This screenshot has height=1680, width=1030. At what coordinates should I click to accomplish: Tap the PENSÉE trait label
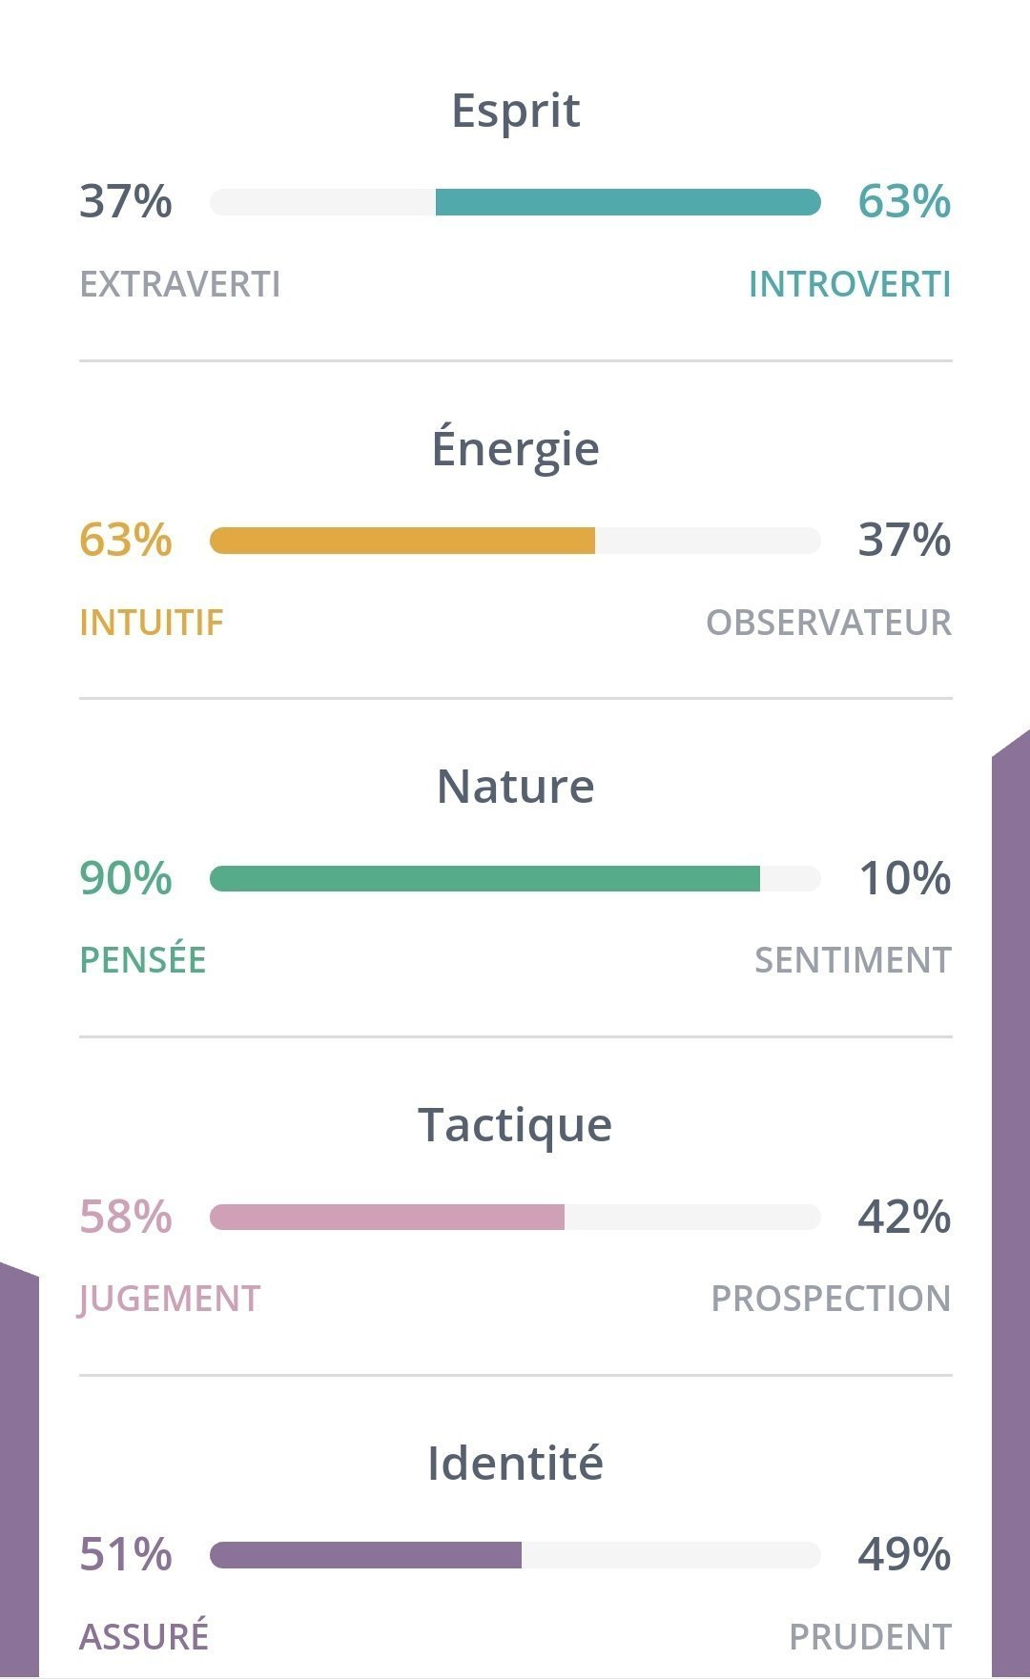143,960
